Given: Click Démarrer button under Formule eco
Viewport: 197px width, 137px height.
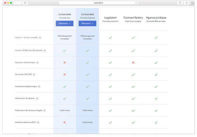Looking at the screenshot, I should pos(64,23).
